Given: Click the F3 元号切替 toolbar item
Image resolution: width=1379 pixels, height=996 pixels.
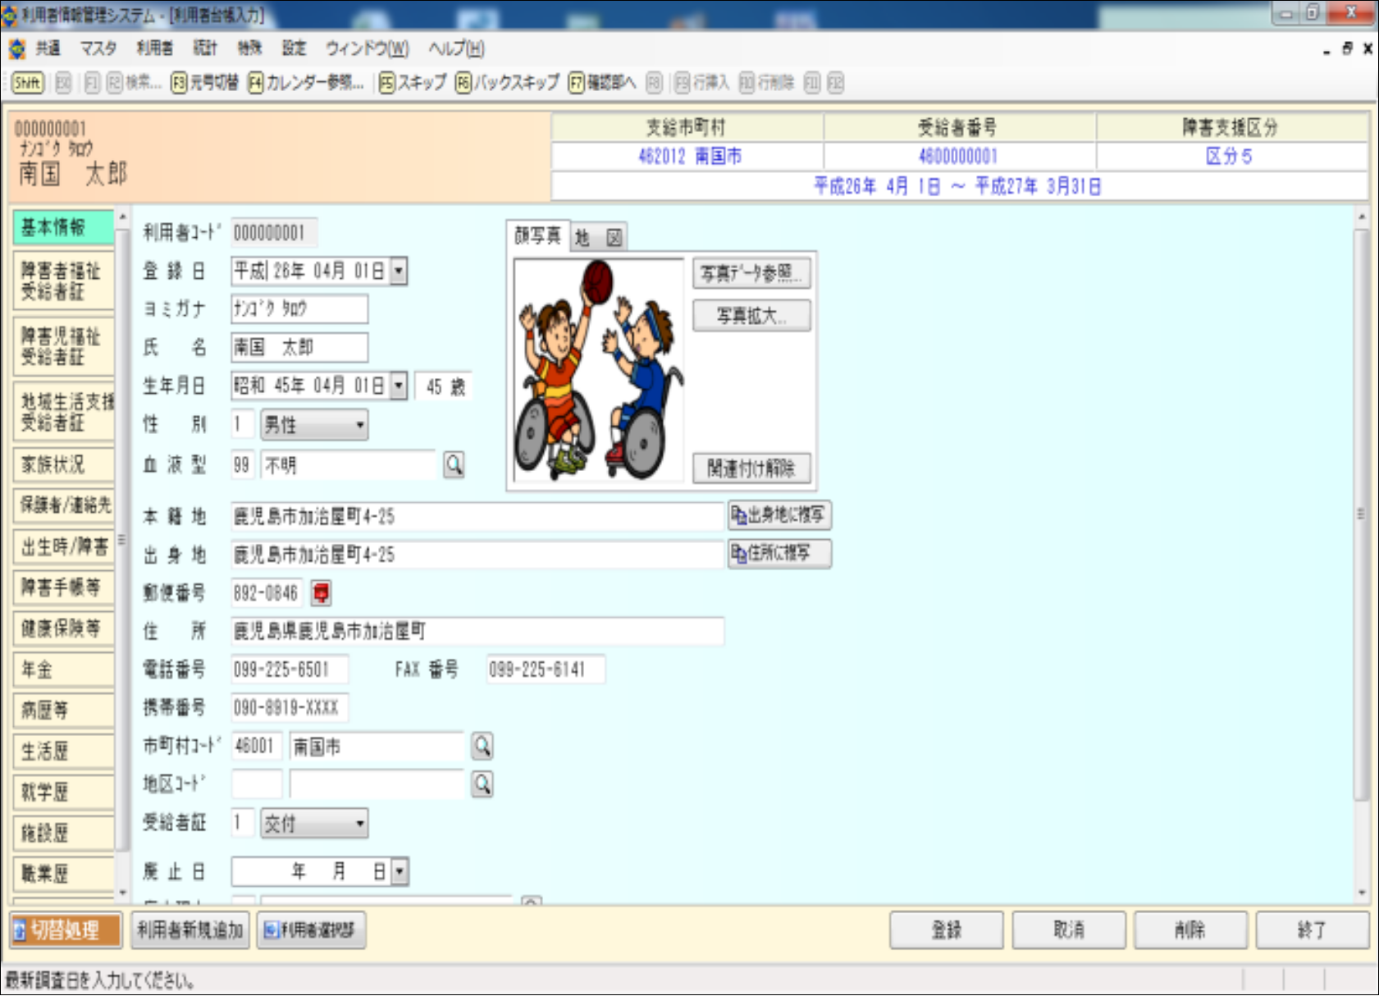Looking at the screenshot, I should (205, 83).
